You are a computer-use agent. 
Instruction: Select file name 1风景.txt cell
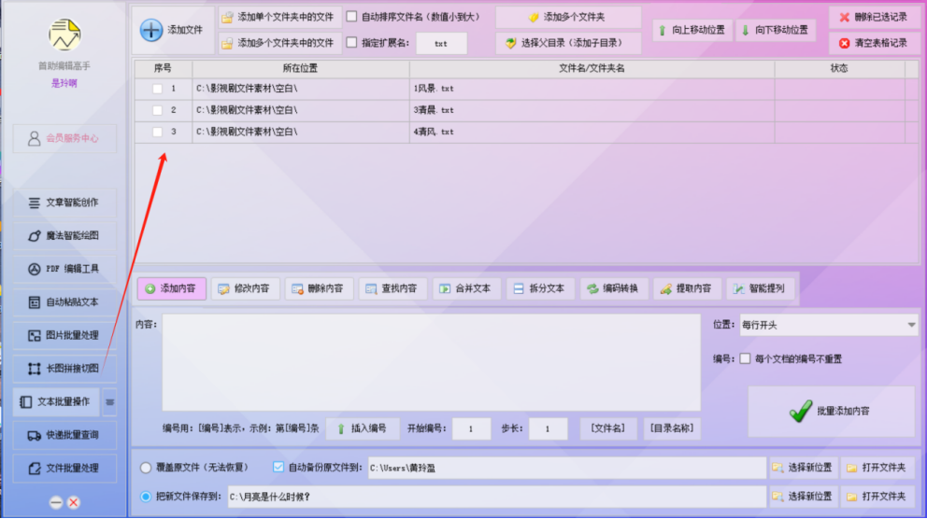592,89
